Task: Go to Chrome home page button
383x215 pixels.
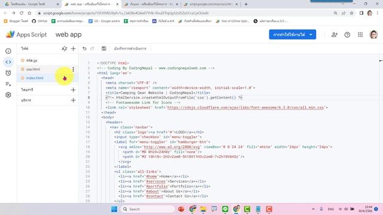Action: 29,13
